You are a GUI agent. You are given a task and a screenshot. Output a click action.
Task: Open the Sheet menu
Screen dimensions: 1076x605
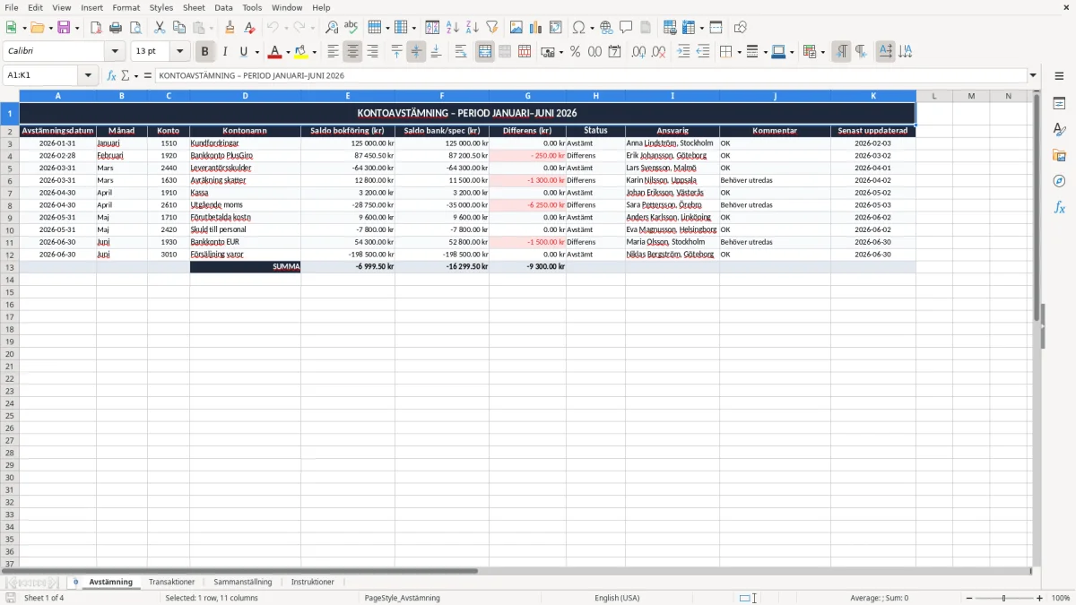click(194, 7)
